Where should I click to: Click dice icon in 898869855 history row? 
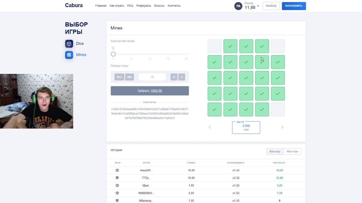[117, 193]
